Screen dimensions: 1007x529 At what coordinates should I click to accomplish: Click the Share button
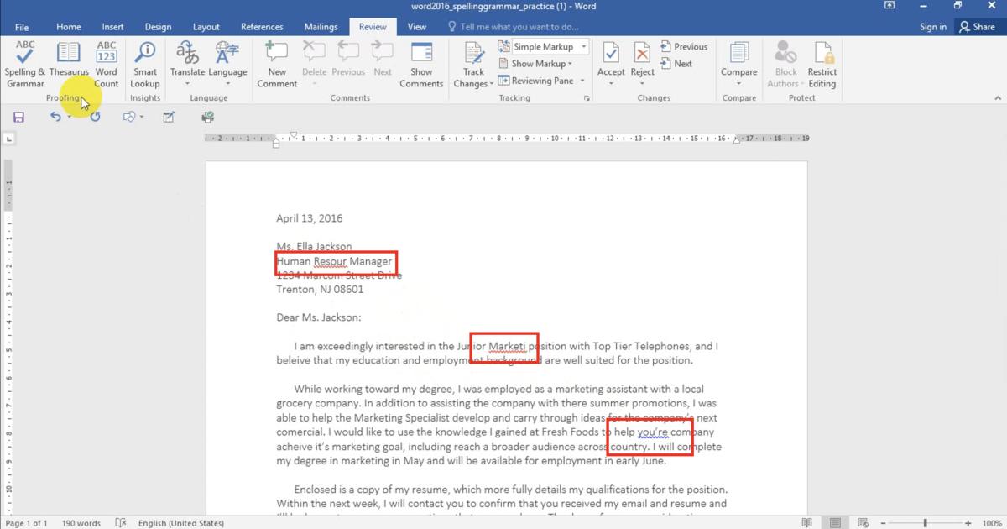tap(978, 27)
